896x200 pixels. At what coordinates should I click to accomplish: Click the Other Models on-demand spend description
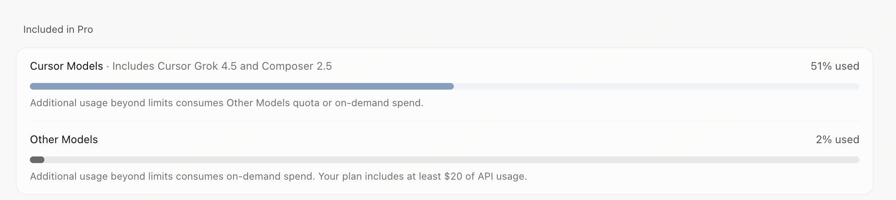click(278, 176)
